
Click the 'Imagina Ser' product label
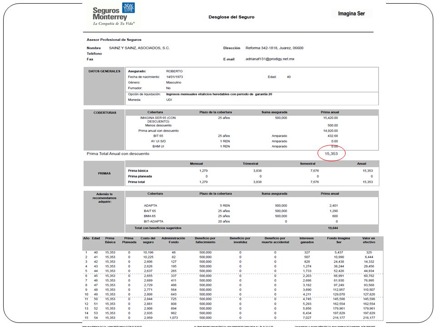(x=351, y=13)
